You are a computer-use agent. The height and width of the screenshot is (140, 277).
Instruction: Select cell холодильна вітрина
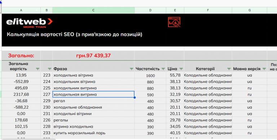[93, 75]
